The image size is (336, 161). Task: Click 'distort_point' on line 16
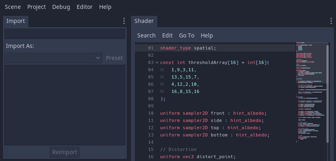tap(215, 157)
